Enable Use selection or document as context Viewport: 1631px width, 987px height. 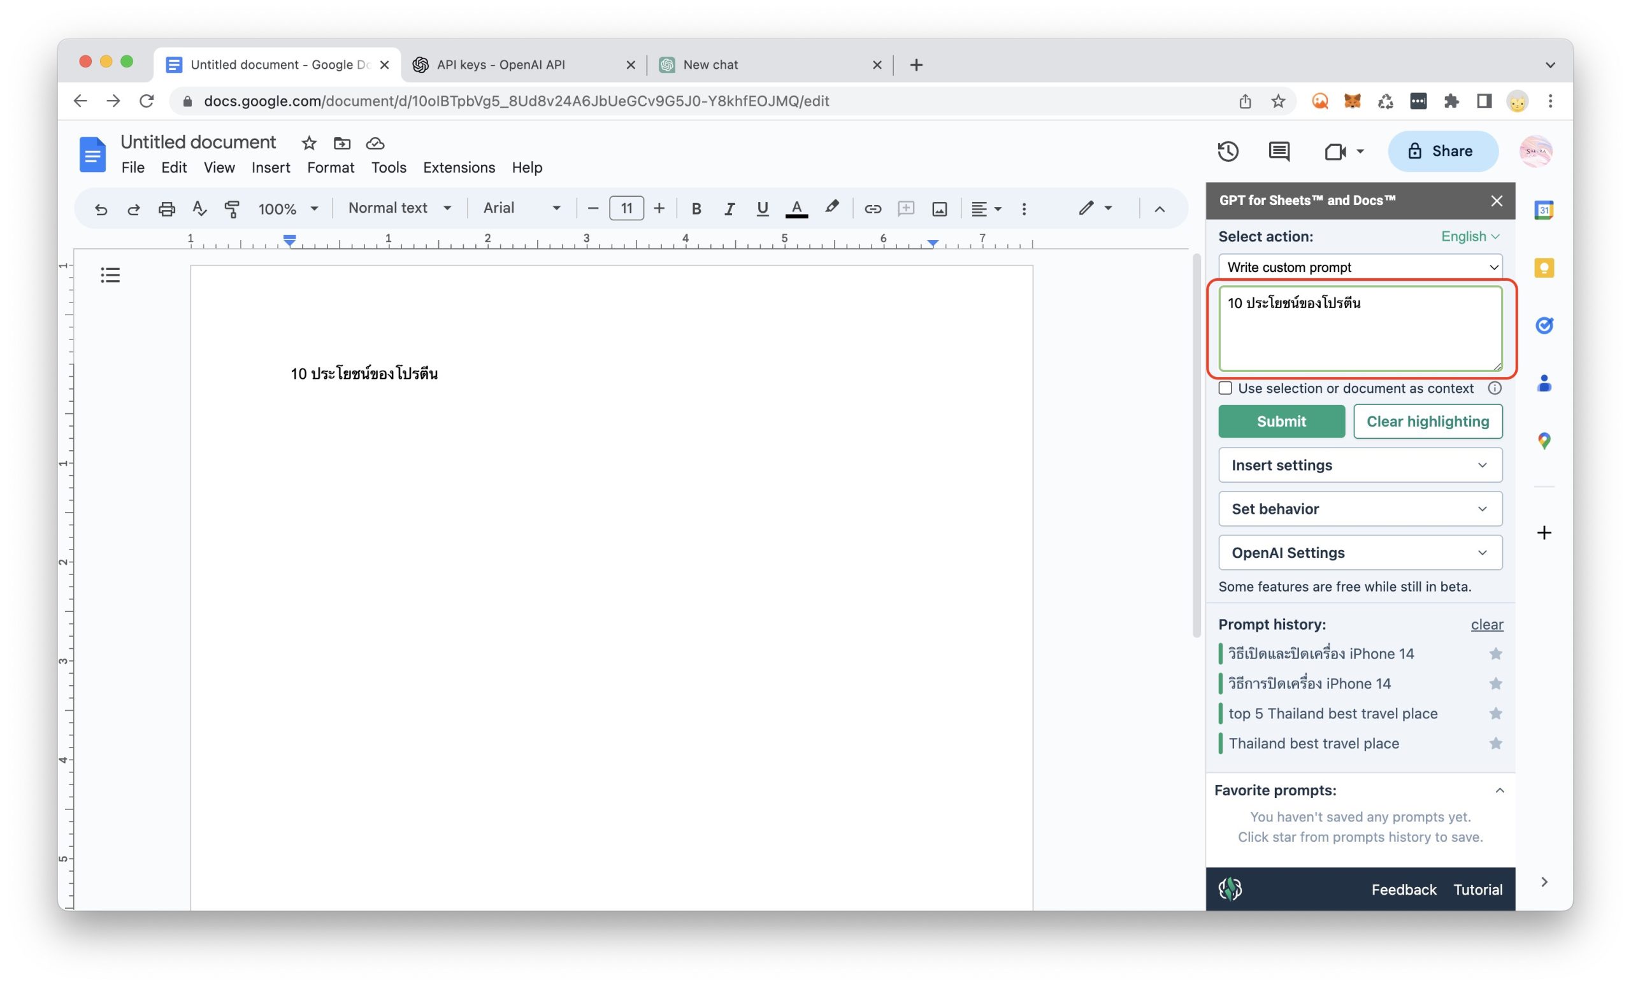1225,388
